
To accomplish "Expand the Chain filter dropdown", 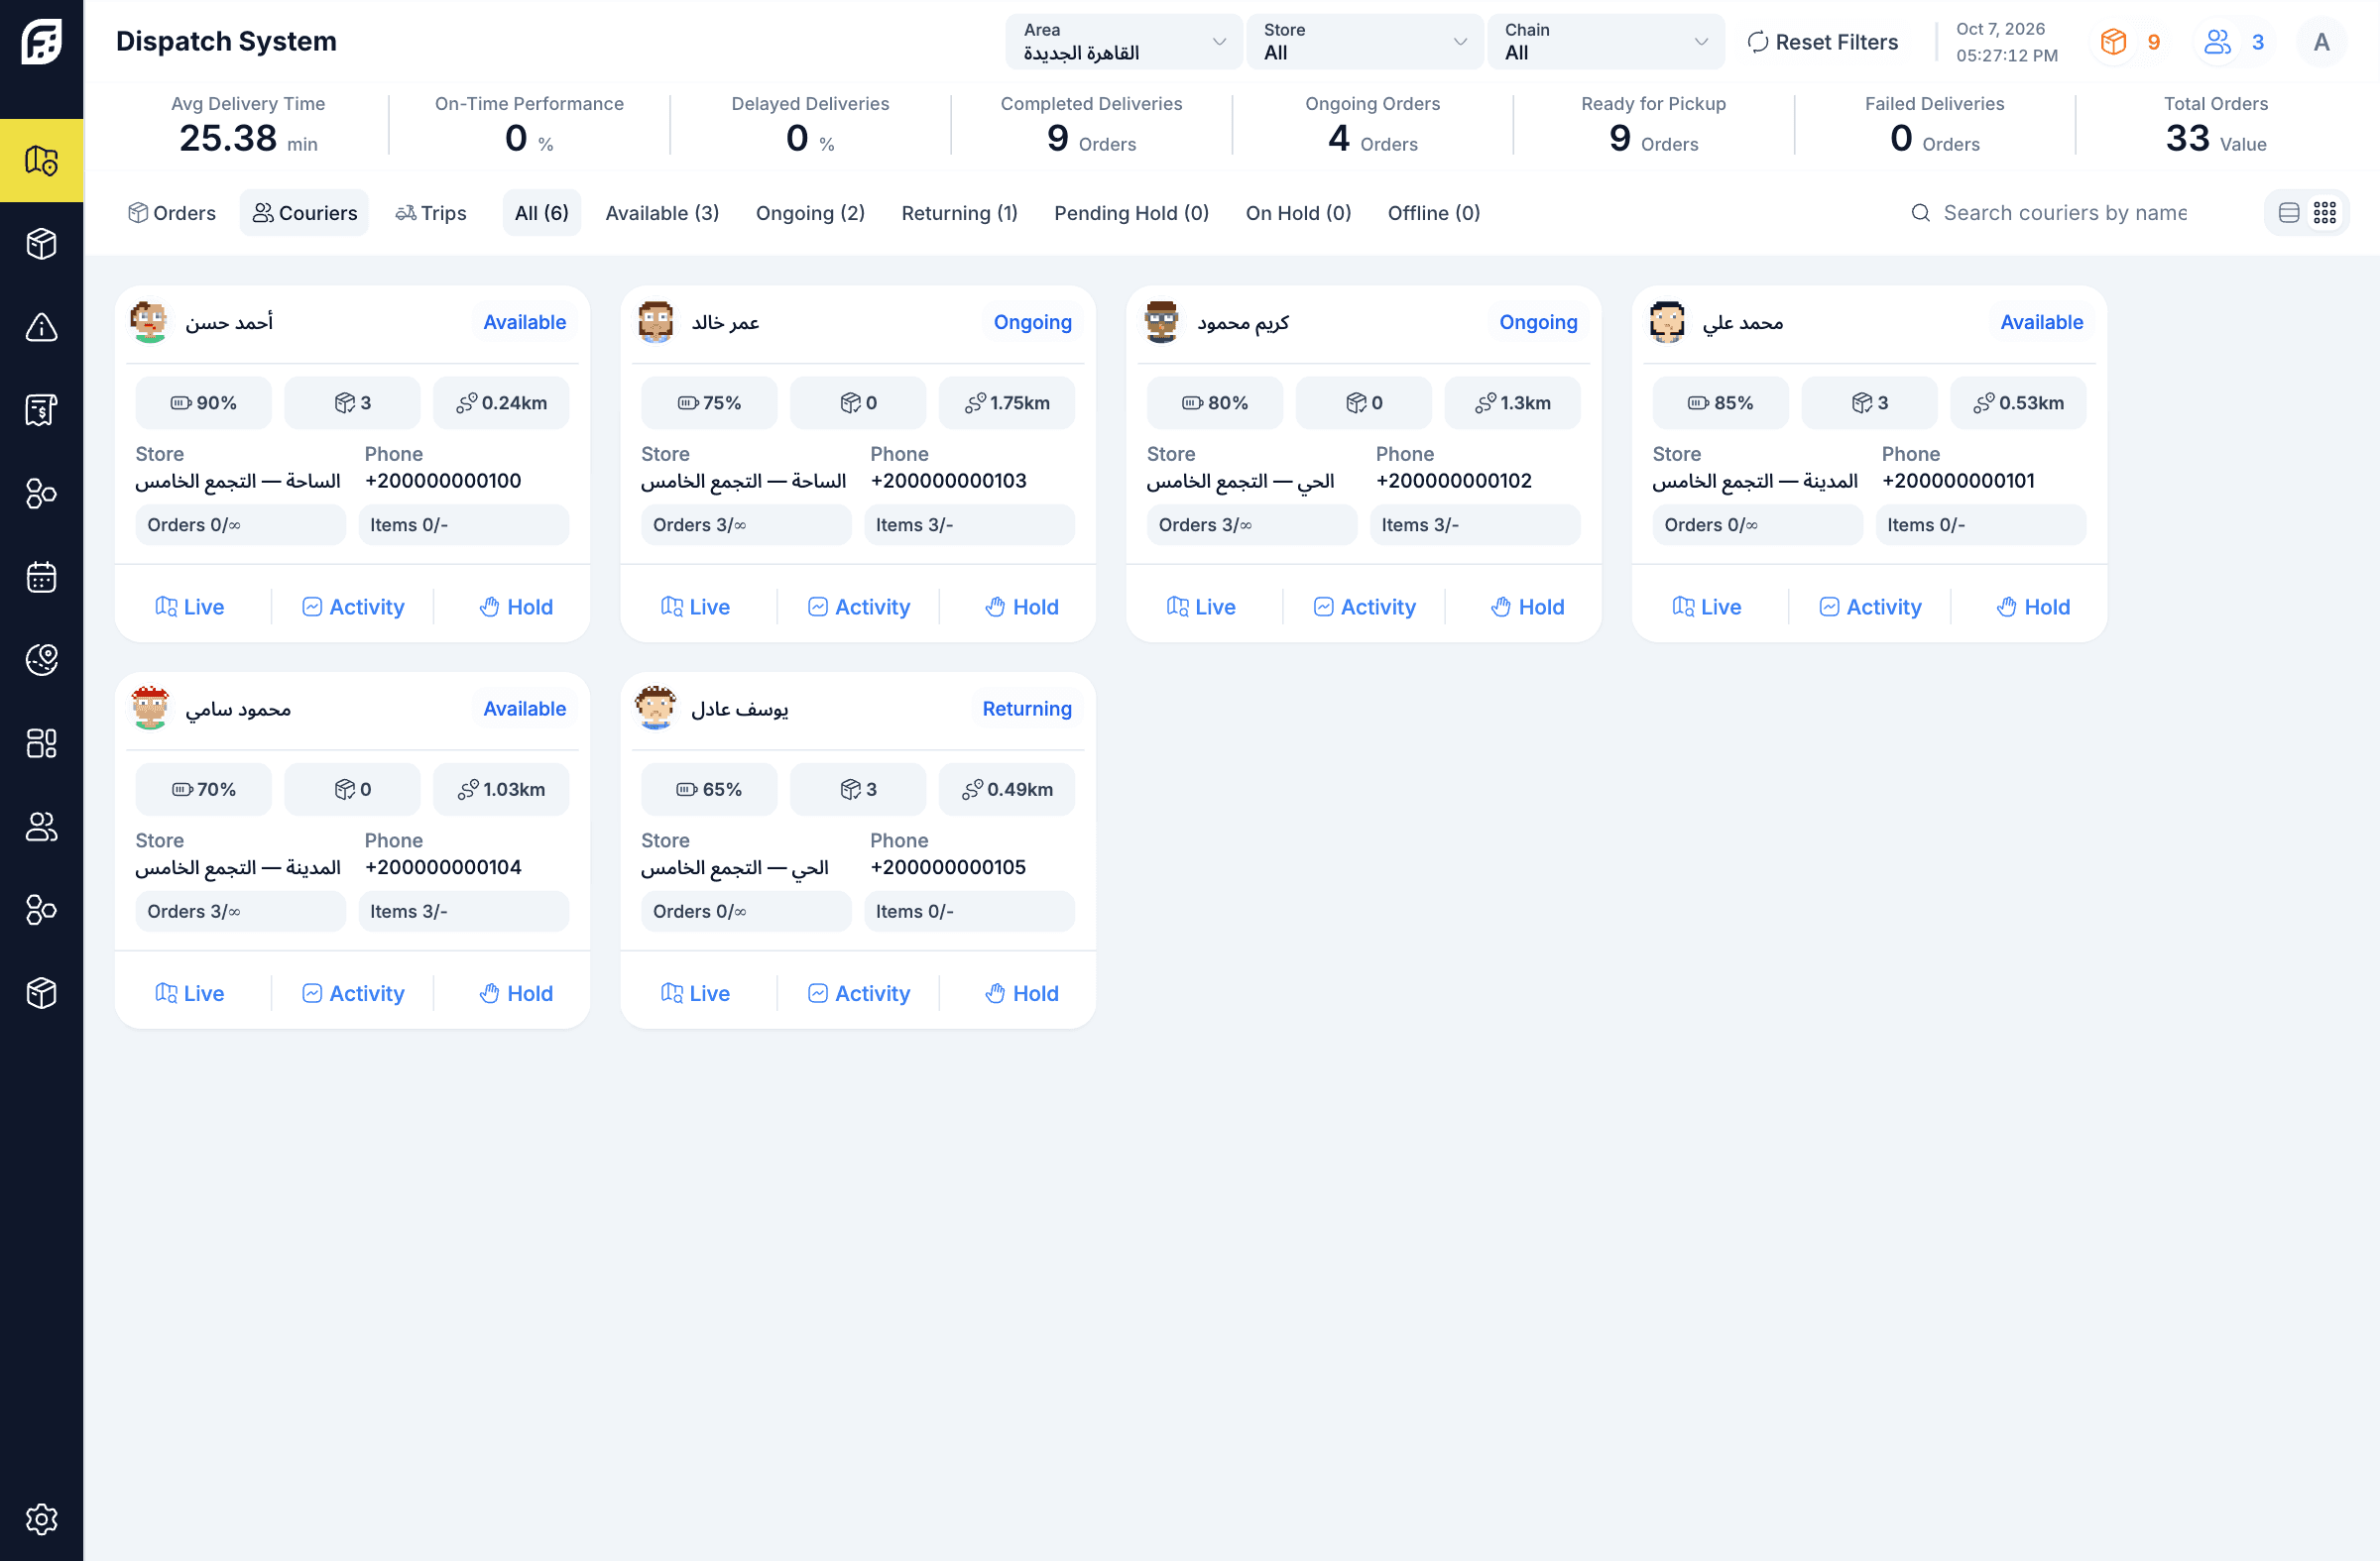I will click(1606, 42).
